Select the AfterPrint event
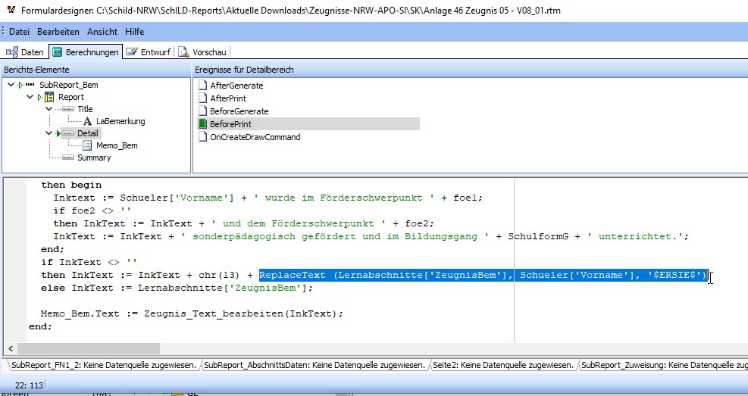The height and width of the screenshot is (396, 748). pyautogui.click(x=228, y=98)
